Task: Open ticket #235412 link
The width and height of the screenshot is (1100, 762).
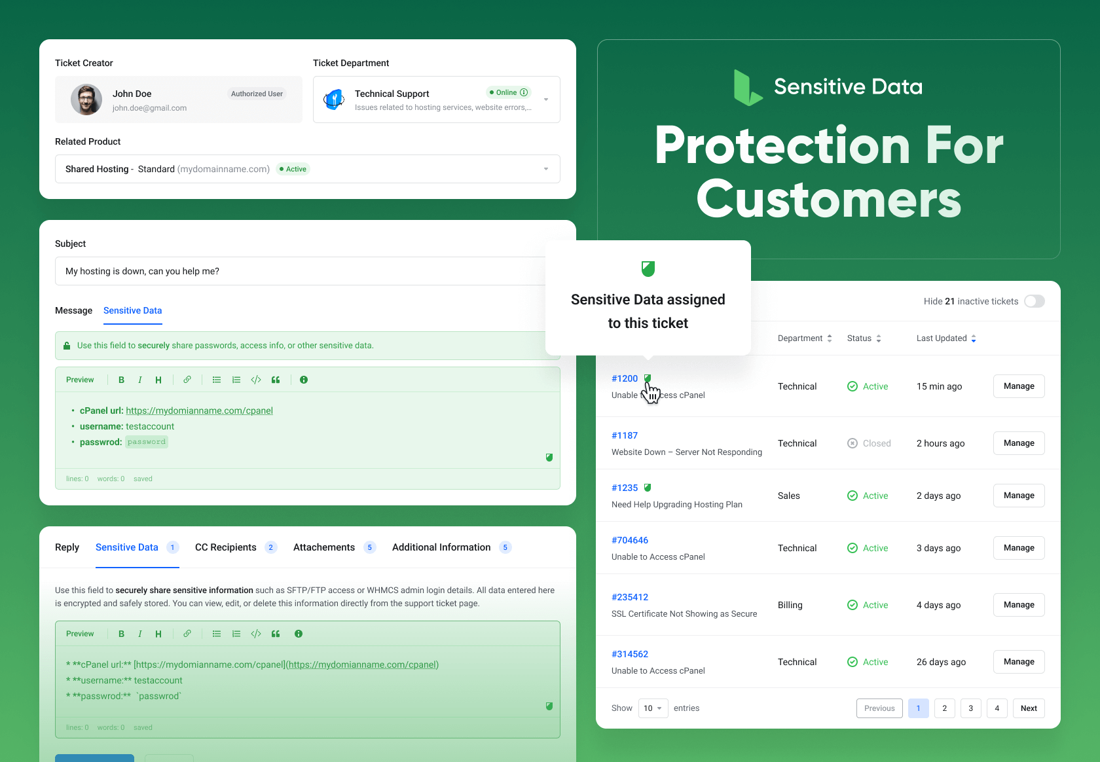Action: coord(630,597)
